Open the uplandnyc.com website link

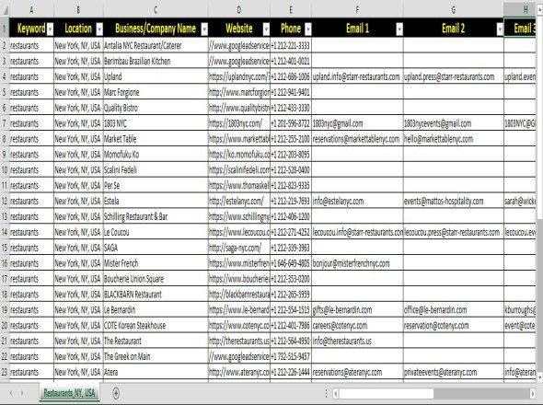point(239,77)
